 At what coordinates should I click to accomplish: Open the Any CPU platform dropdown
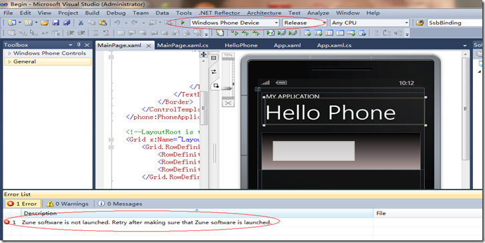406,23
